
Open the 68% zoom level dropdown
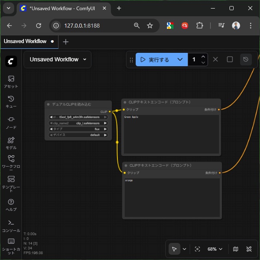215,249
